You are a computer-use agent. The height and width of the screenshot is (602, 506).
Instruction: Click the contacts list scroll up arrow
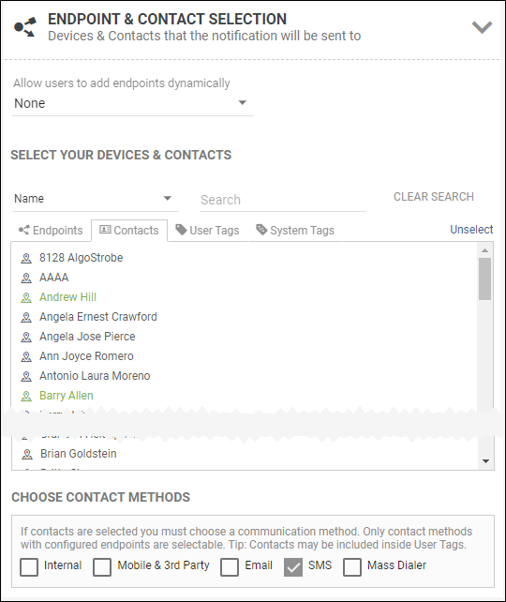coord(484,250)
